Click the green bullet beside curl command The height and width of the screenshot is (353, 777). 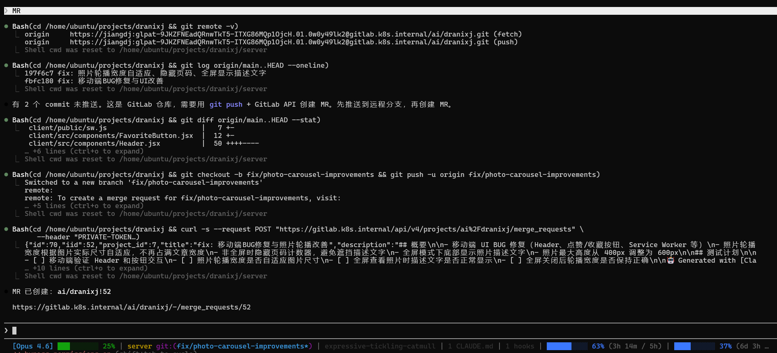point(6,229)
